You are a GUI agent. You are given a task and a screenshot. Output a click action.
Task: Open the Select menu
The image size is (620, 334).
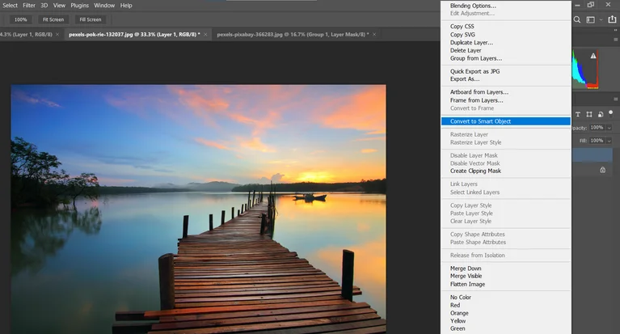point(10,5)
